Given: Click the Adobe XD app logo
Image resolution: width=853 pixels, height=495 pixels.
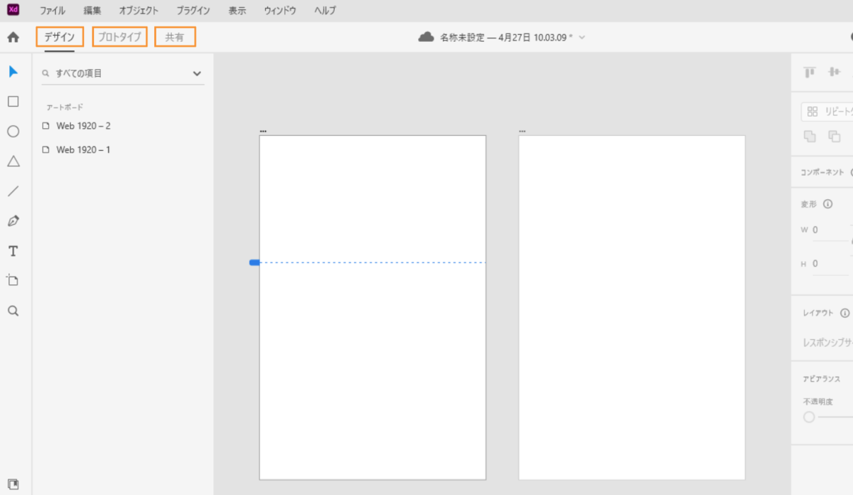Looking at the screenshot, I should (13, 10).
